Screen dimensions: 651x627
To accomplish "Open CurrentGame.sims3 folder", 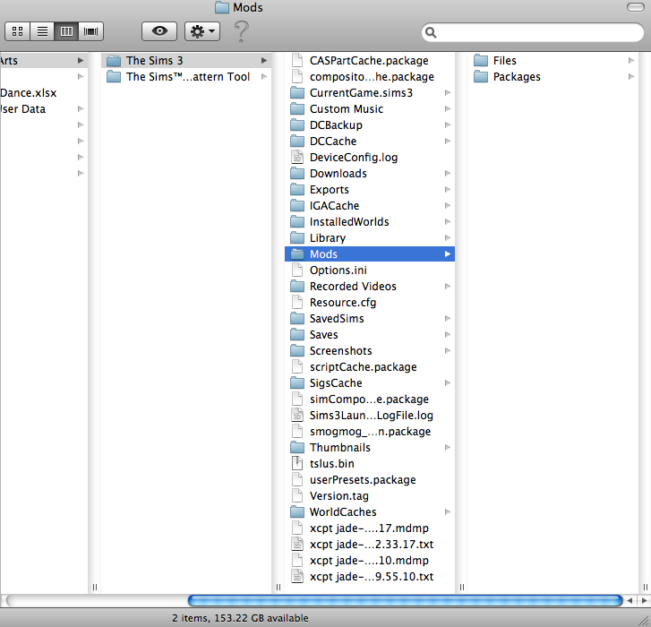I will point(370,93).
